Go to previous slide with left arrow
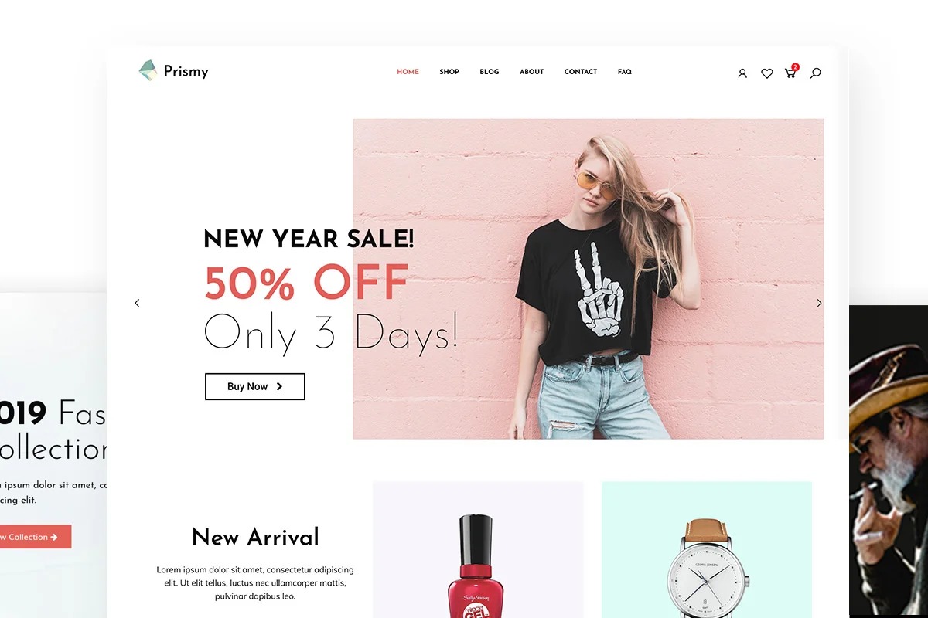This screenshot has width=928, height=618. [137, 303]
